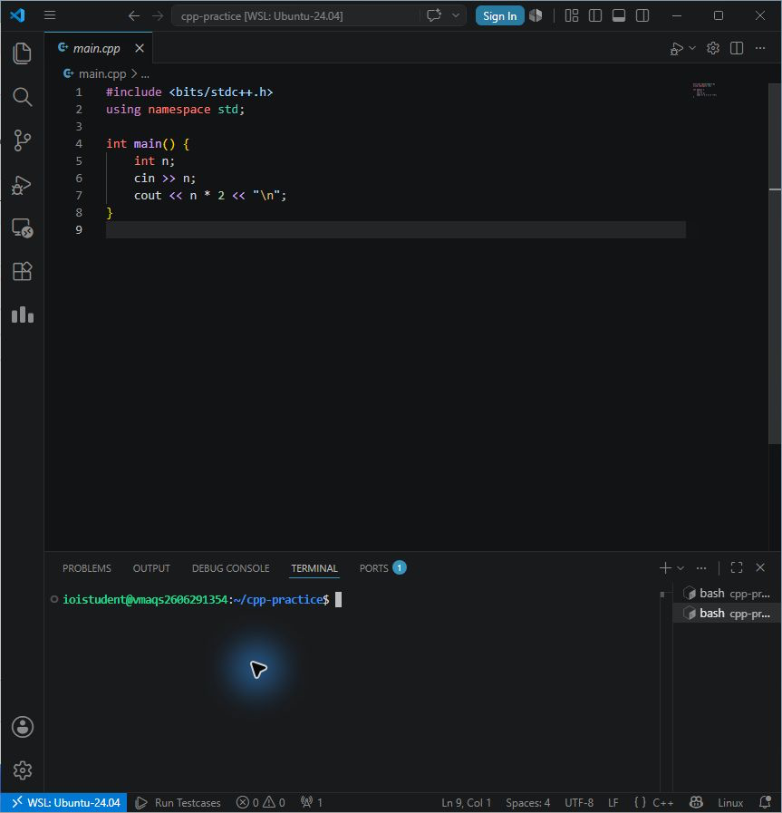The width and height of the screenshot is (782, 813).
Task: Click the gear icon in editor toolbar
Action: click(x=713, y=48)
